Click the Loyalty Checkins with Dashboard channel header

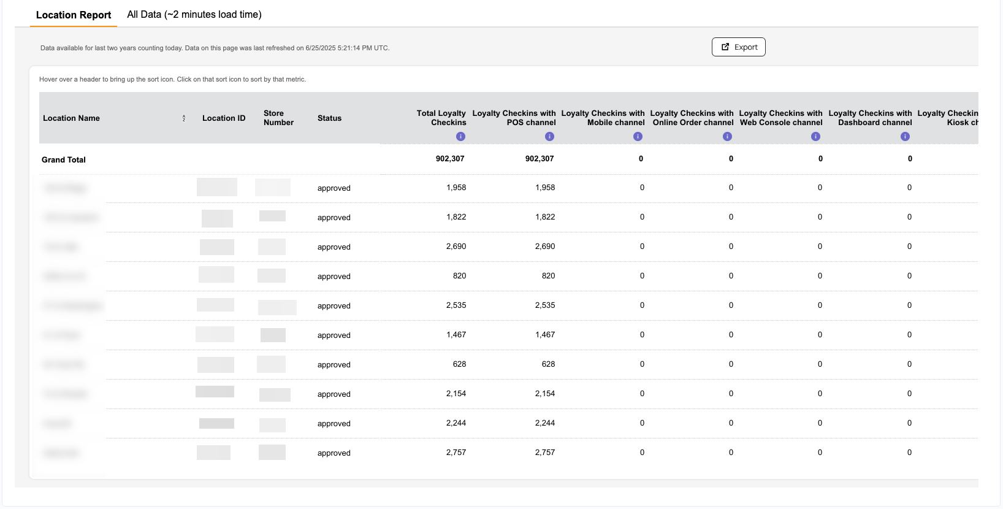[x=870, y=118]
